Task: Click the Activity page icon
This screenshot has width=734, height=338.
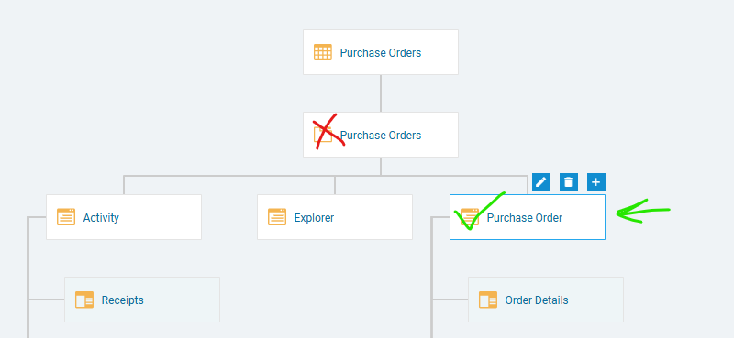Action: tap(66, 217)
